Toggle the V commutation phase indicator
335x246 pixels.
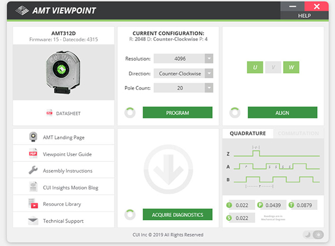click(x=273, y=67)
